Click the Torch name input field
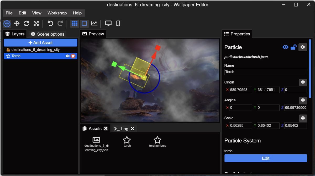Screen dimensions: 315x176 click(265, 72)
